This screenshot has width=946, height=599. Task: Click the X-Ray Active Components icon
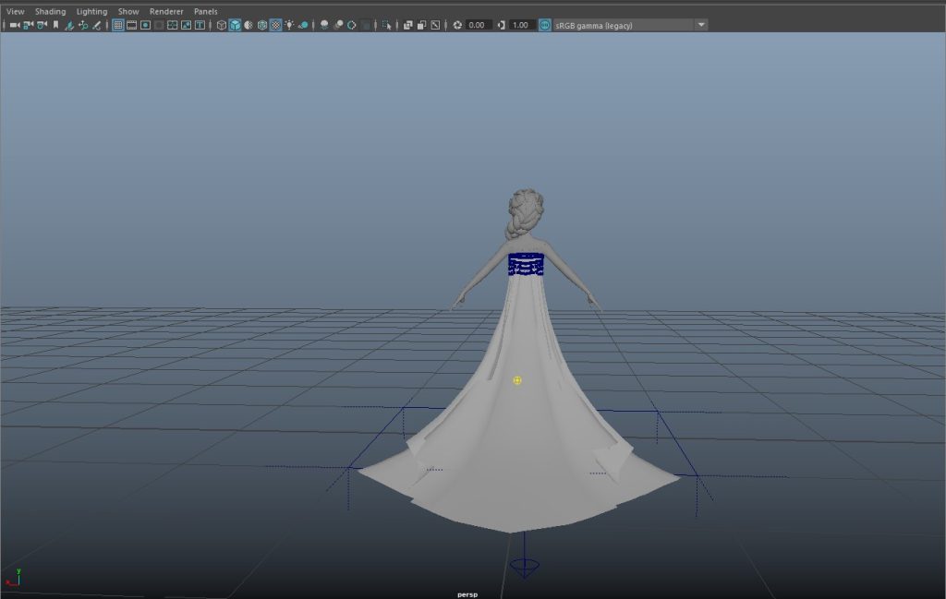[421, 25]
